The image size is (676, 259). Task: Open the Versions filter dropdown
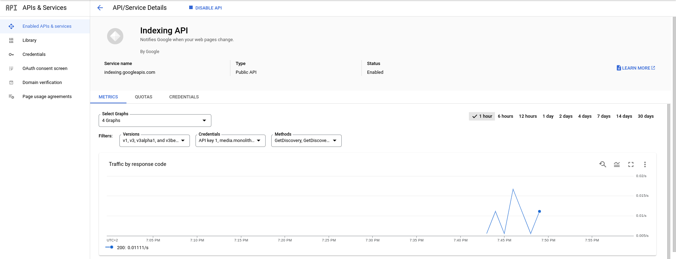coord(154,141)
